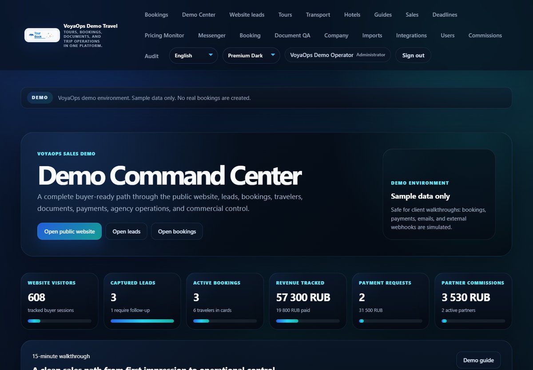This screenshot has width=533, height=370.
Task: Open Document QA
Action: click(292, 36)
